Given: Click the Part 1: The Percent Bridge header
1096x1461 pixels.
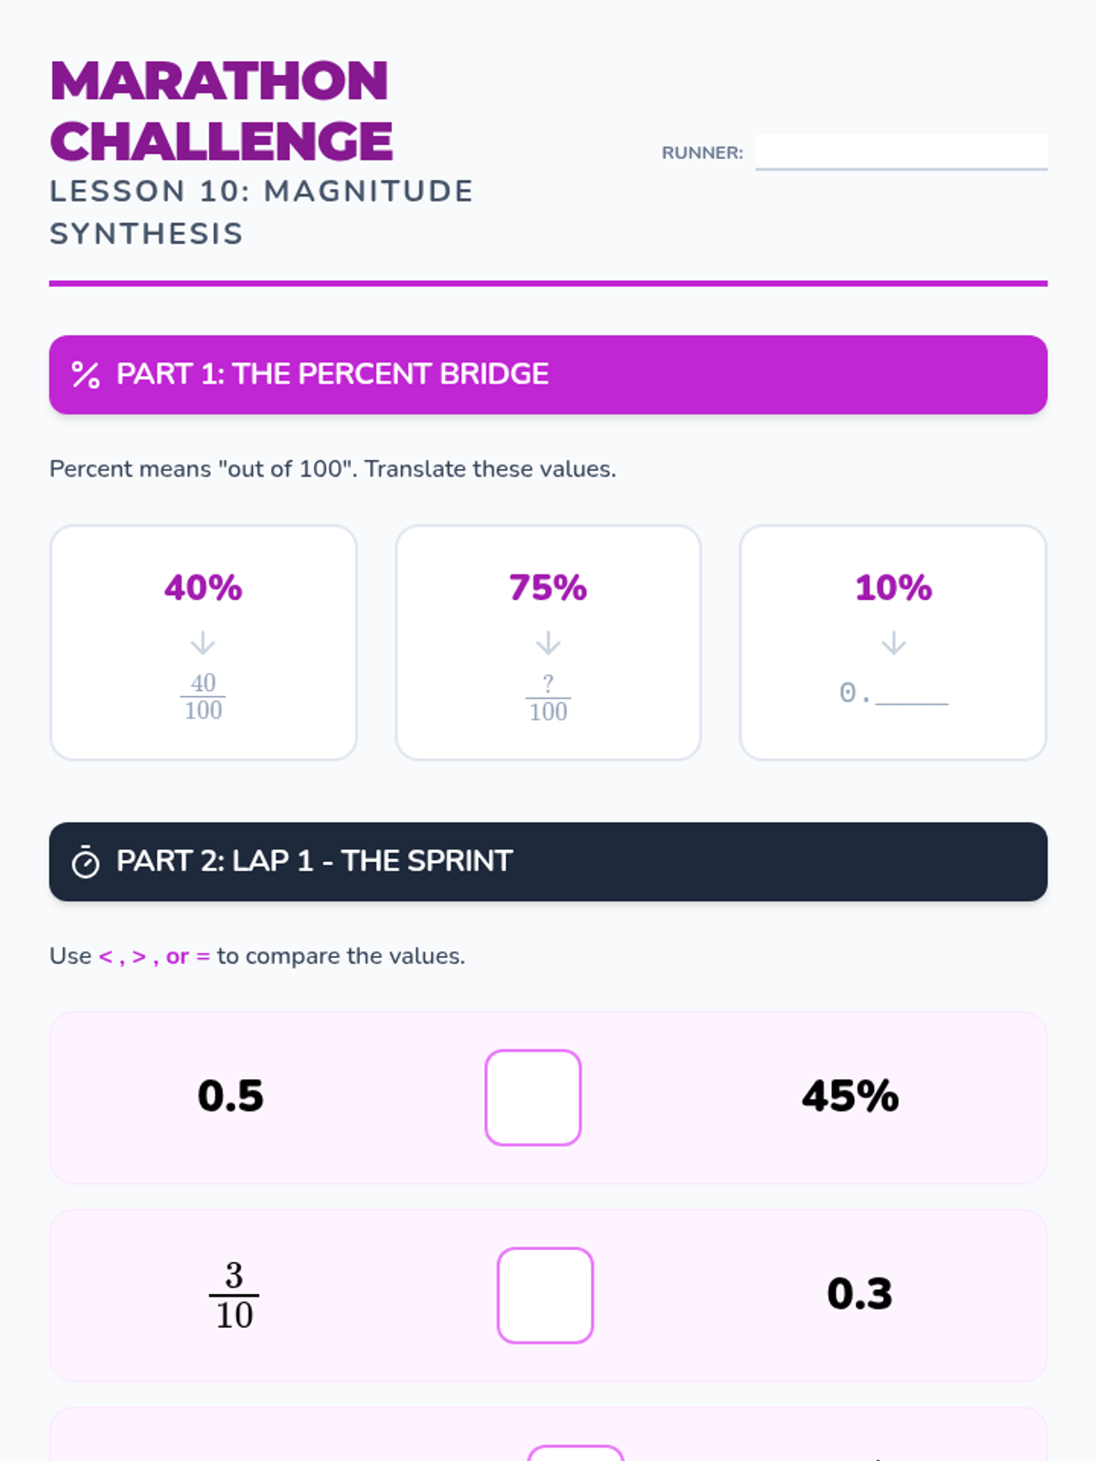Looking at the screenshot, I should 548,375.
